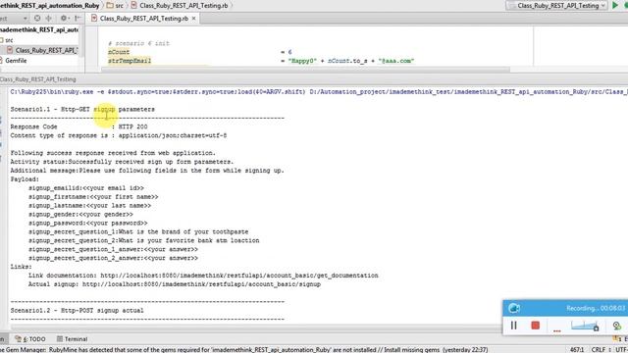Click the Run panel title Class_Ruby_REST_API_Testing

38,79
